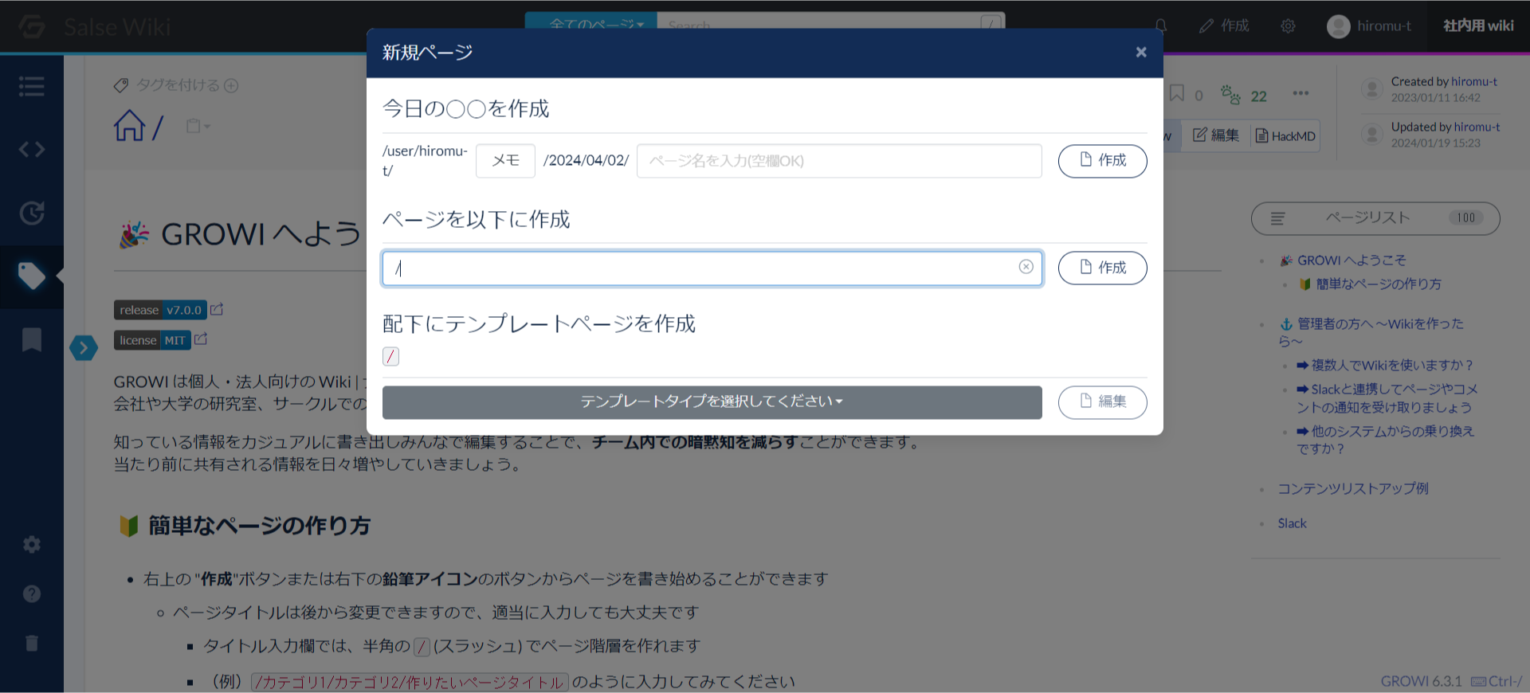Click the notification bell icon in header

1161,25
